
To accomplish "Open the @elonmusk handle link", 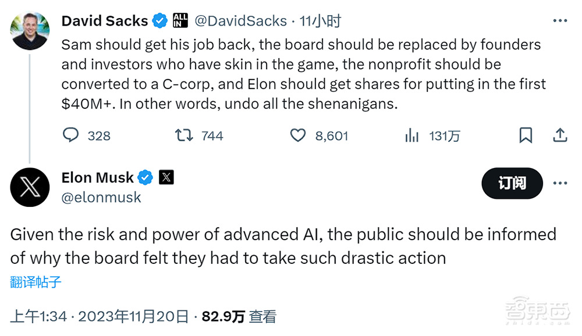I will (x=101, y=197).
